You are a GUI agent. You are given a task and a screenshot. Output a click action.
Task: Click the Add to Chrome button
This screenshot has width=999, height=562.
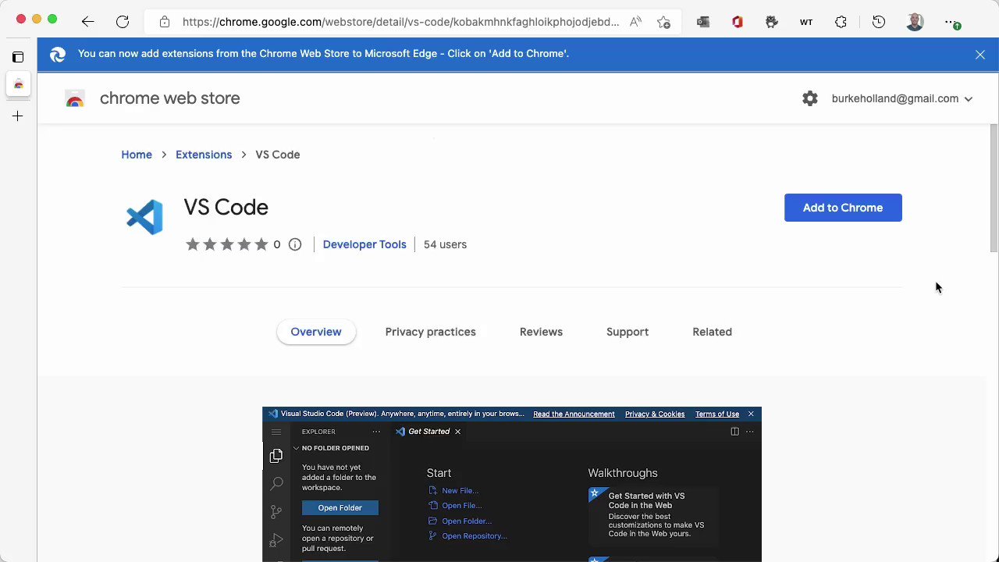pos(843,208)
